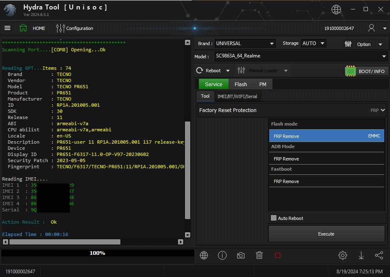Viewport: 390px width, 277px height.
Task: Open the IMEI/BT/WIFI/Serial sub-tab
Action: (x=237, y=96)
